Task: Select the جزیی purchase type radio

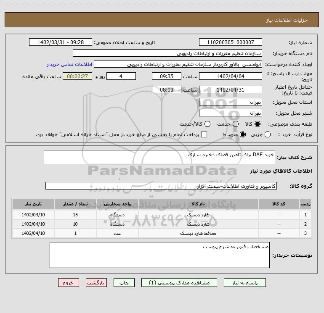Action: [267, 134]
